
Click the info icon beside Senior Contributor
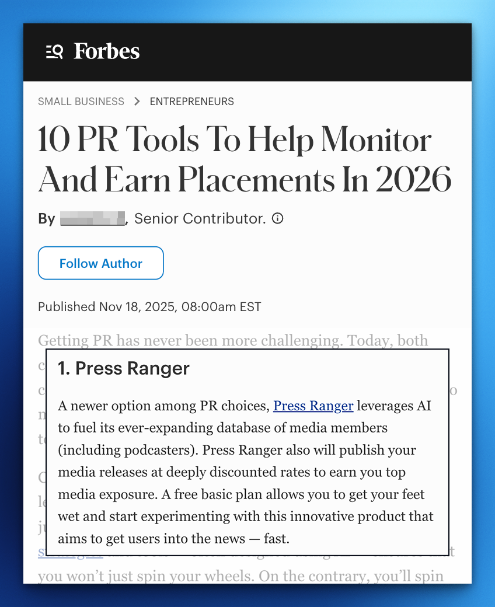(x=278, y=219)
